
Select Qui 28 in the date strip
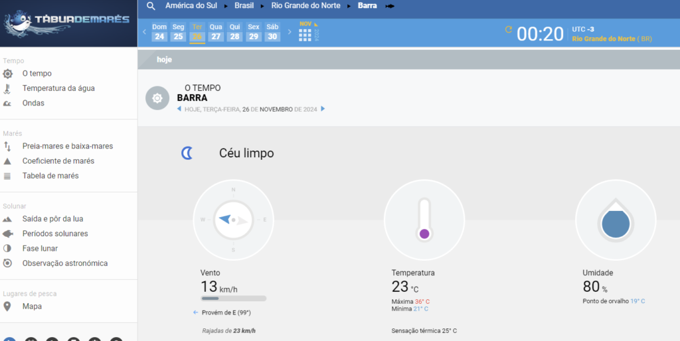[234, 32]
